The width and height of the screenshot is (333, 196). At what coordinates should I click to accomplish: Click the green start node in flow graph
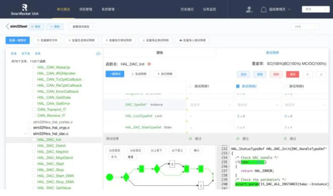pos(109,177)
